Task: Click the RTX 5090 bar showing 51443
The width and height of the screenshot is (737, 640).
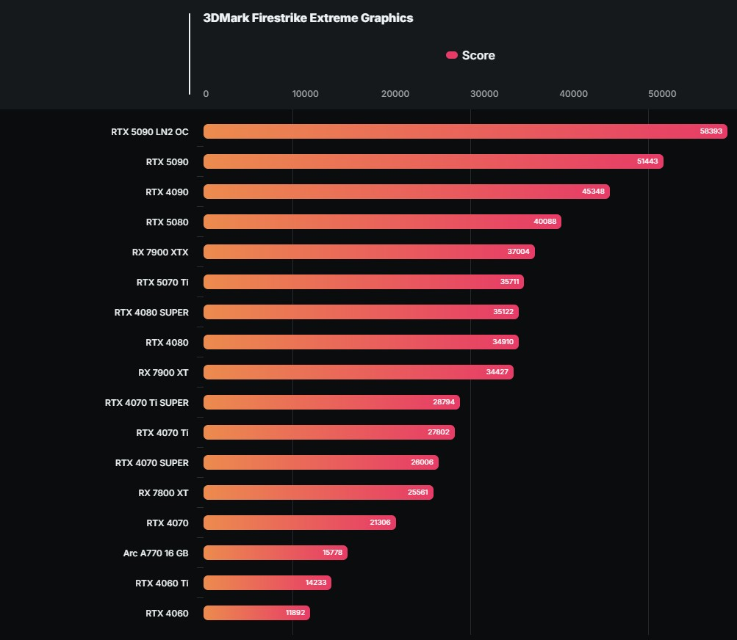Action: coord(434,161)
